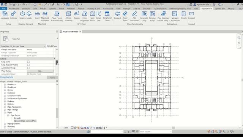
Task: Open the Help question mark icon
Action: (219, 4)
